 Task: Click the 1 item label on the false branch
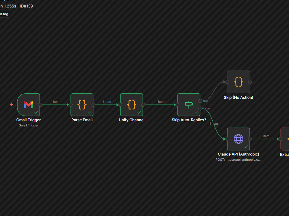point(214,124)
